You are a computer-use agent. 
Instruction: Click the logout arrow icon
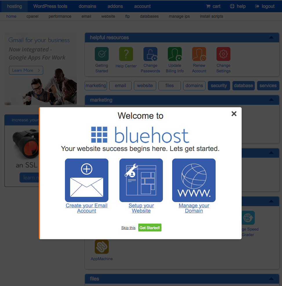257,6
